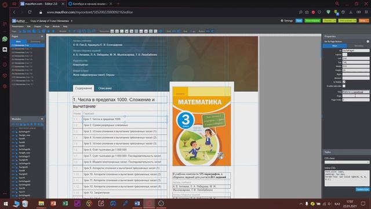Click the padlock icon in the address bar
This screenshot has width=371, height=209.
(41, 12)
